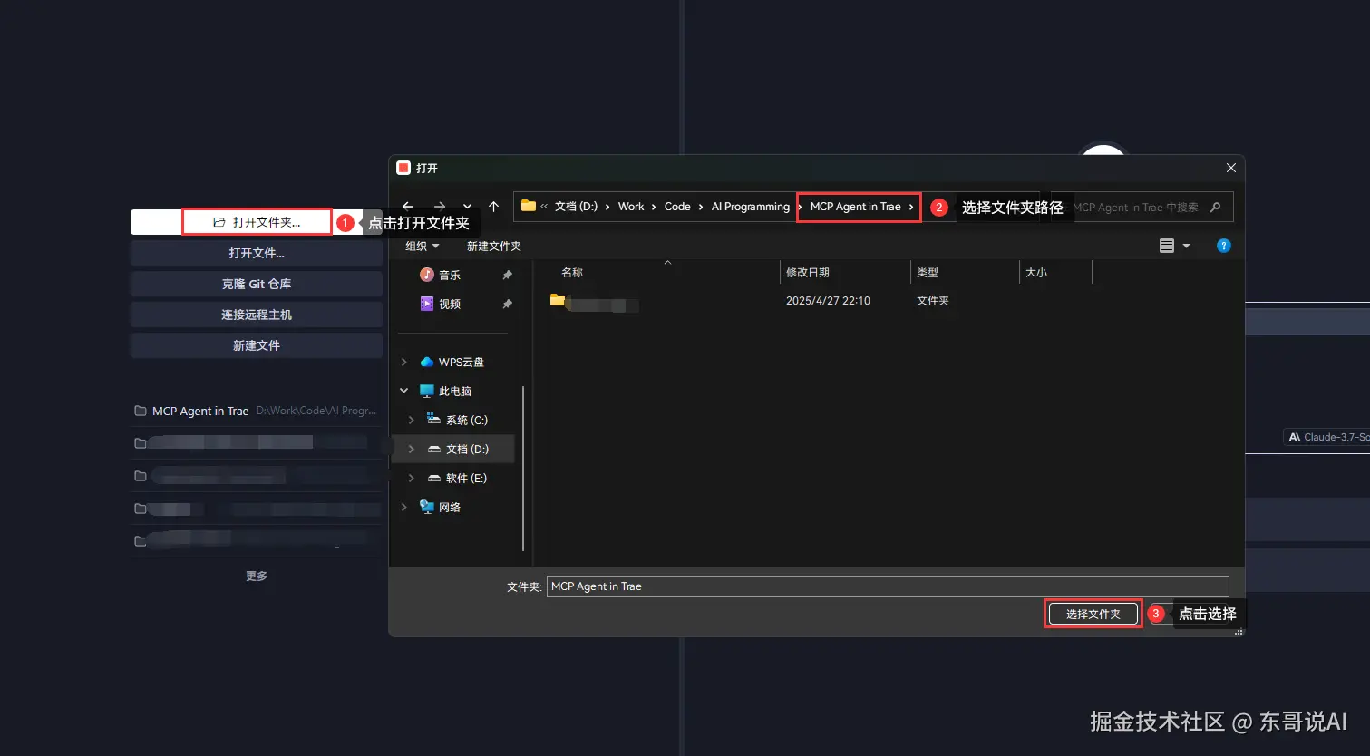
Task: Click the 音乐 music icon
Action: pyautogui.click(x=427, y=275)
